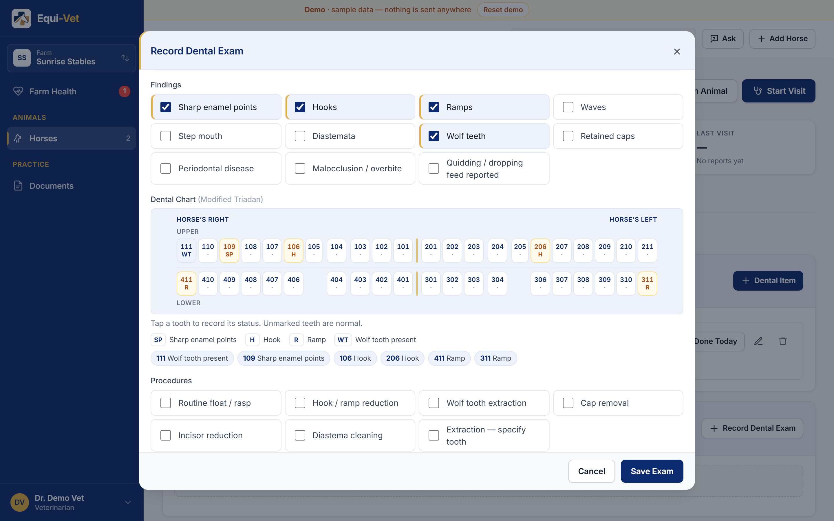Tap tooth 404 on lower chart
Screen dimensions: 834x521
coord(336,284)
